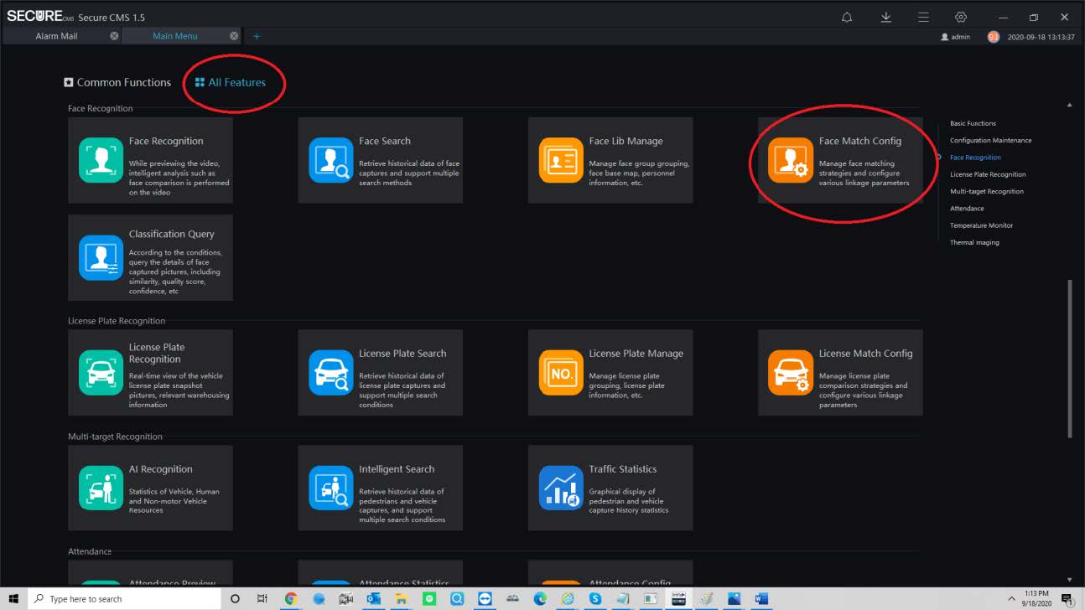Open the License Plate Search icon
Viewport: 1085px width, 610px height.
(331, 372)
